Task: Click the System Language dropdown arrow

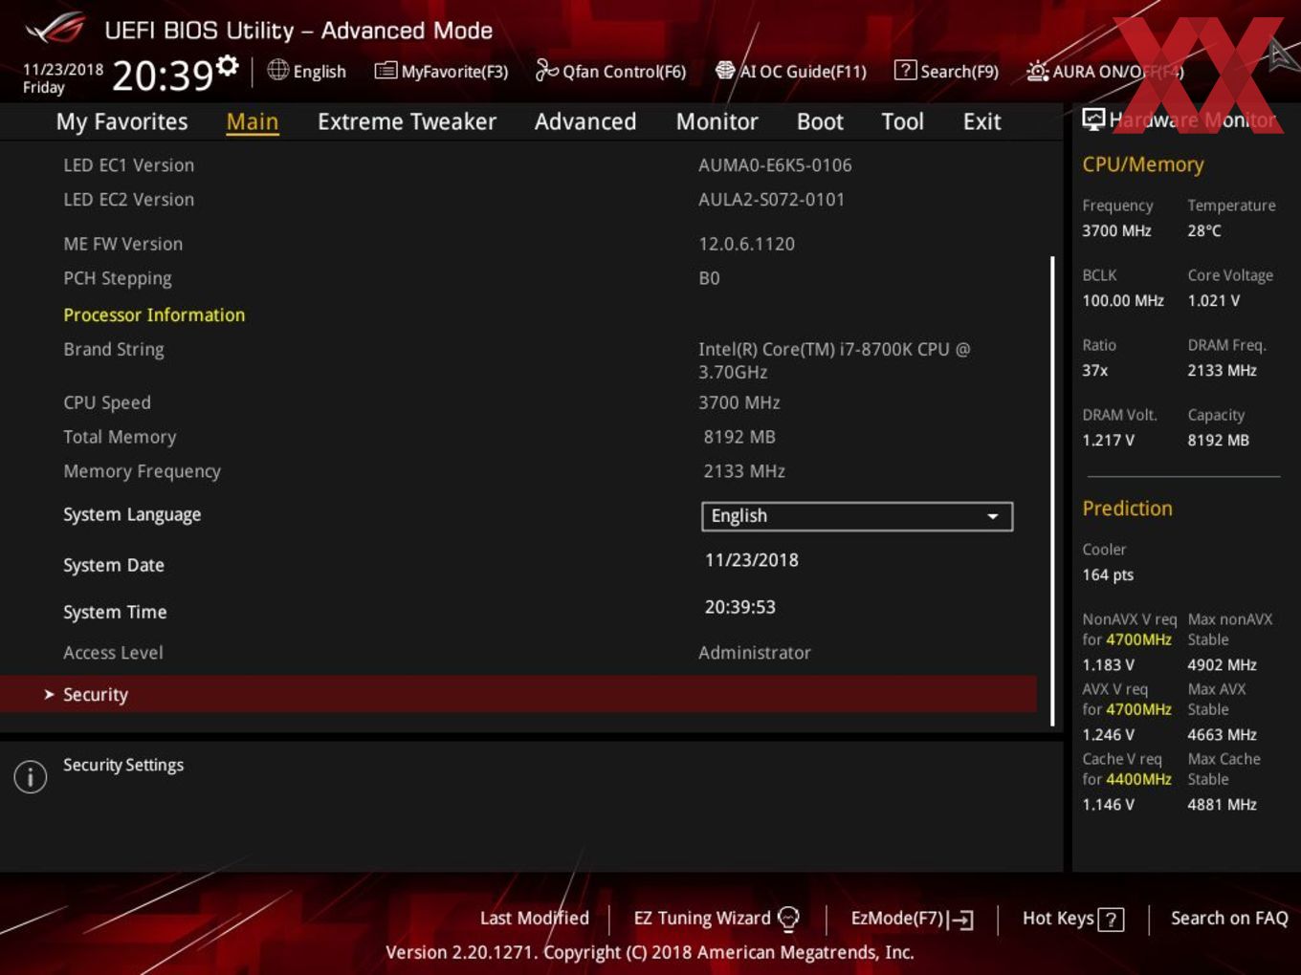Action: click(993, 516)
